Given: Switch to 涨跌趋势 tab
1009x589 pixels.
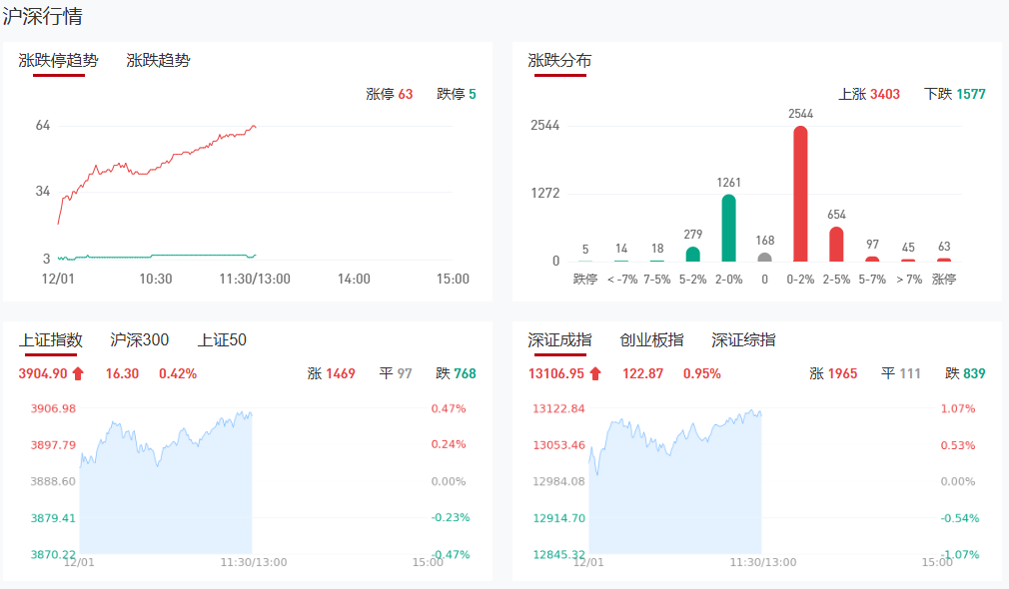Looking at the screenshot, I should (158, 61).
